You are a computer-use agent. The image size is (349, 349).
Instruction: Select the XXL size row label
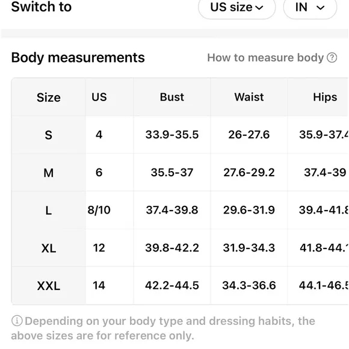point(49,286)
